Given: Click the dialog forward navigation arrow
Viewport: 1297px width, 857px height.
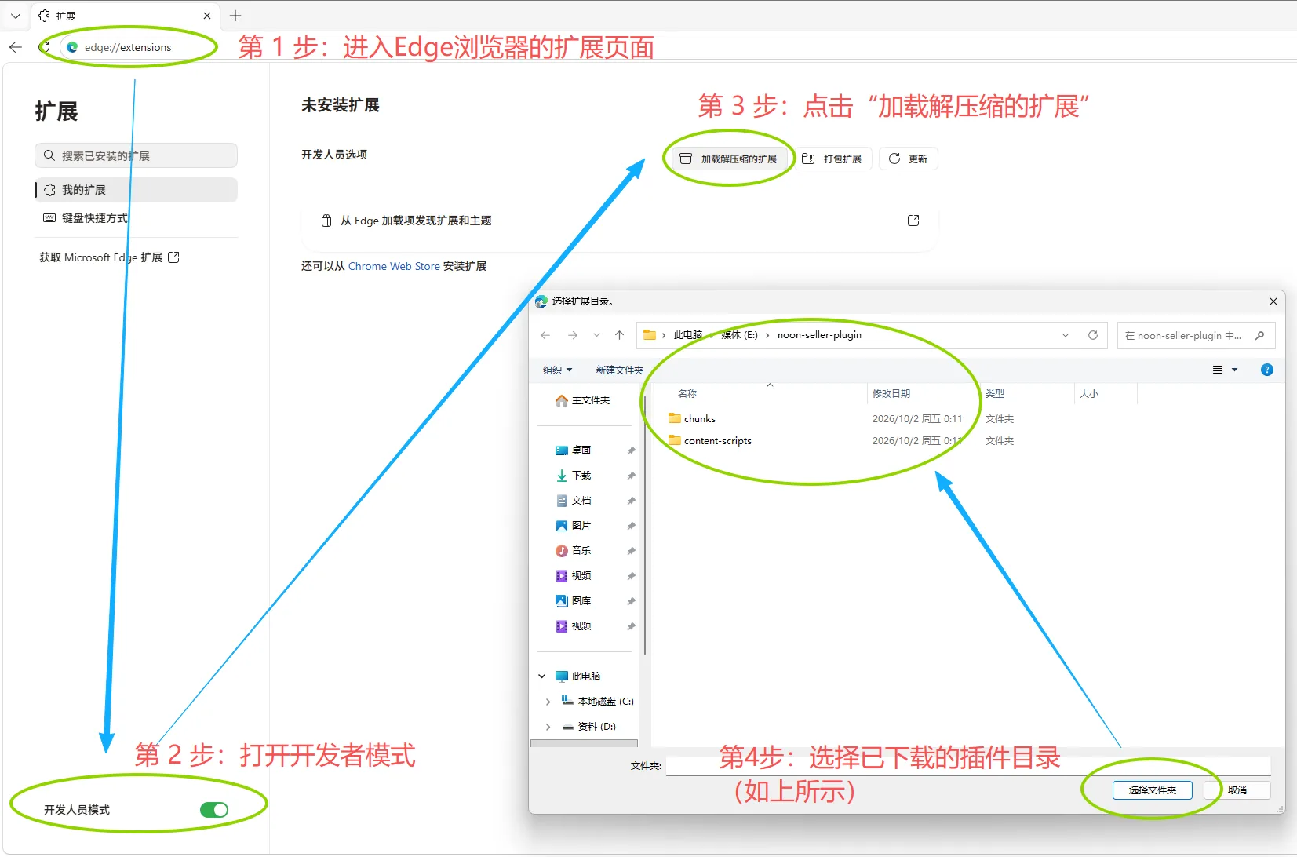Looking at the screenshot, I should 573,335.
